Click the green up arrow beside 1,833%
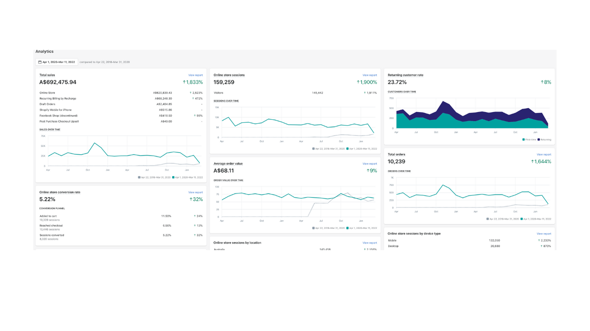Viewport: 590px width, 331px height. [184, 82]
